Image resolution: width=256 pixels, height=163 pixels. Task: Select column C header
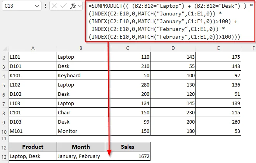pos(128,48)
